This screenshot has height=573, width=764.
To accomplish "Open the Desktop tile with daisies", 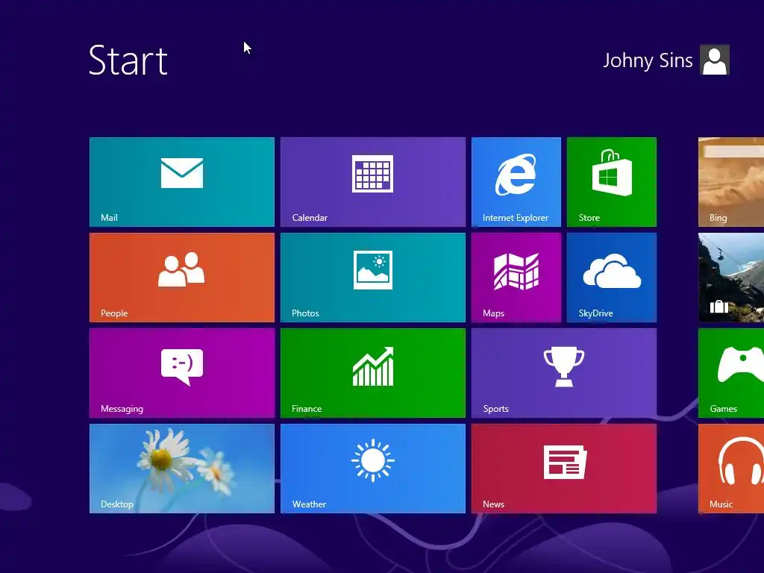I will coord(182,469).
